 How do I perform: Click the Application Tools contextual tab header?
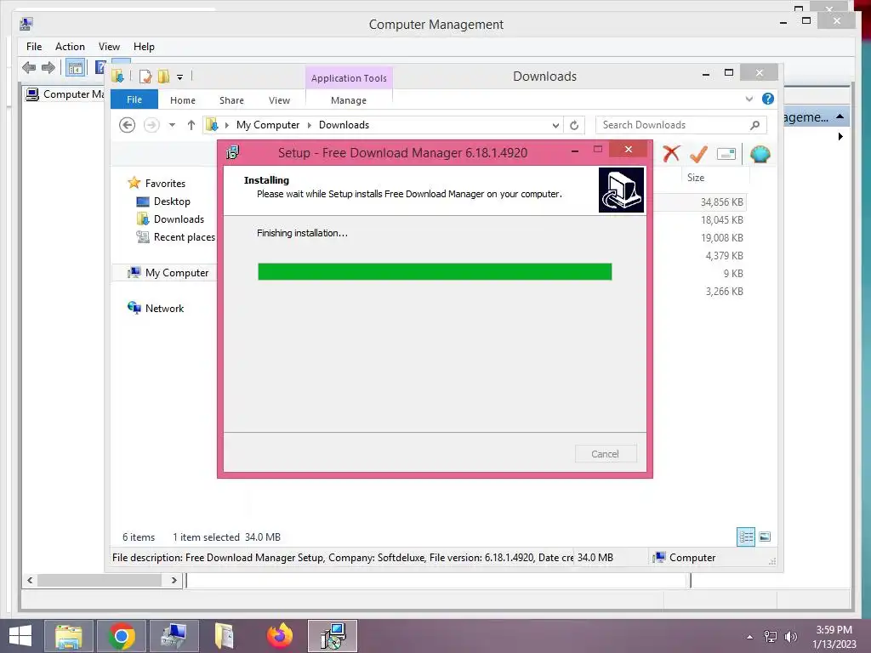[x=349, y=78]
